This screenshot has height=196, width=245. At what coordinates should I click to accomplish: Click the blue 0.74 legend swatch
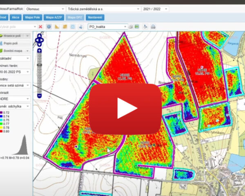tap(1, 116)
